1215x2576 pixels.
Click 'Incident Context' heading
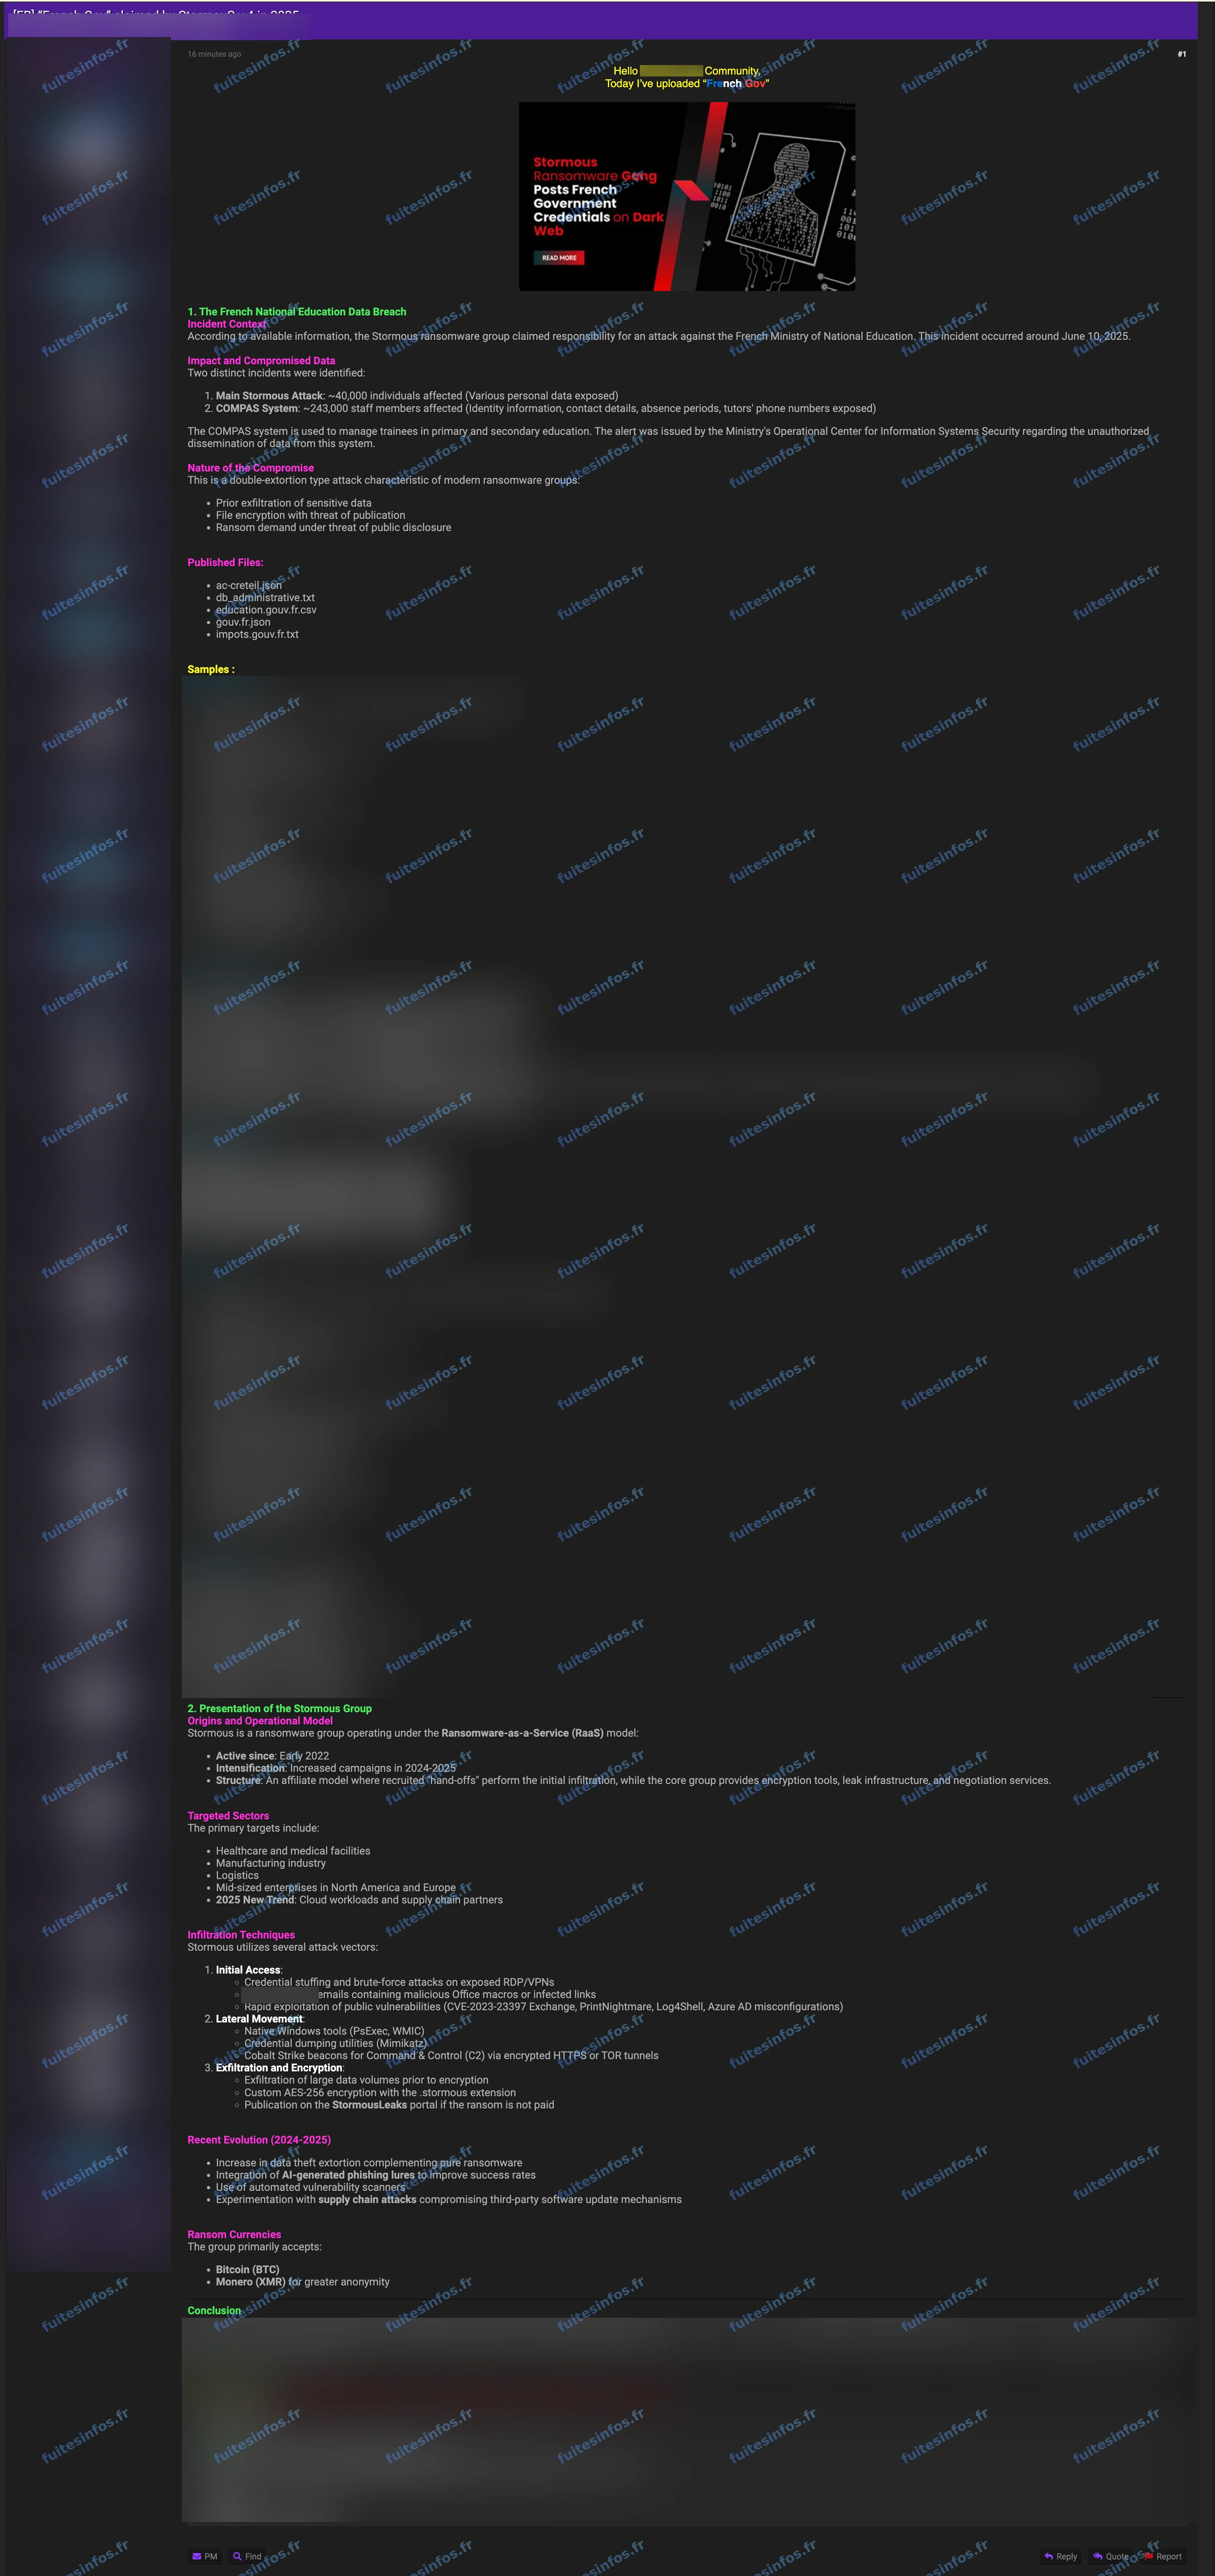(227, 324)
